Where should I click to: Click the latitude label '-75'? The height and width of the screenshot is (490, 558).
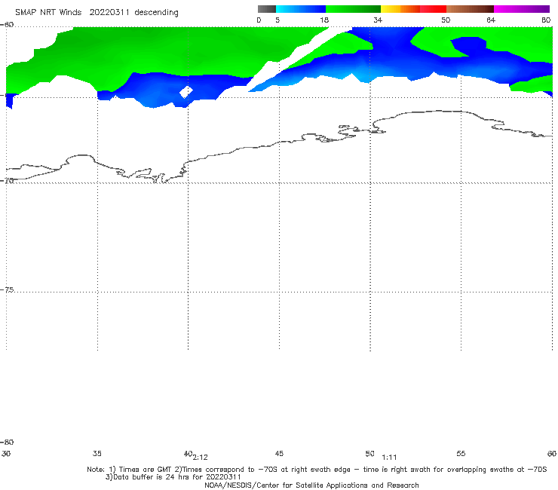pos(7,289)
